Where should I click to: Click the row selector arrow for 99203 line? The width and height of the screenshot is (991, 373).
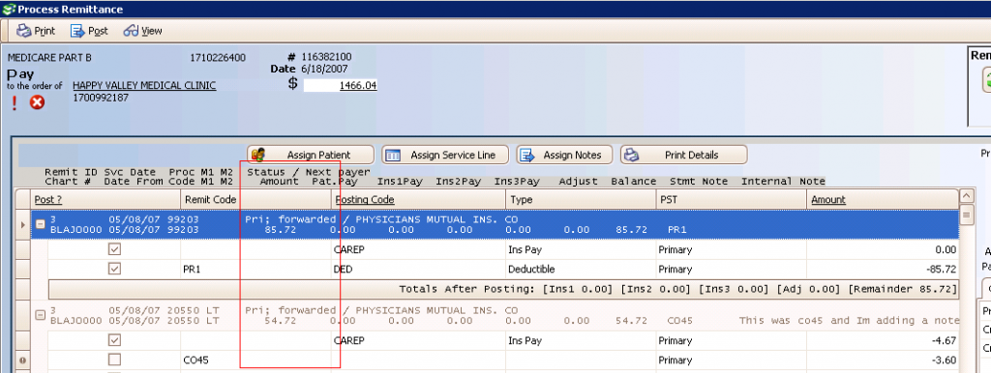[23, 225]
